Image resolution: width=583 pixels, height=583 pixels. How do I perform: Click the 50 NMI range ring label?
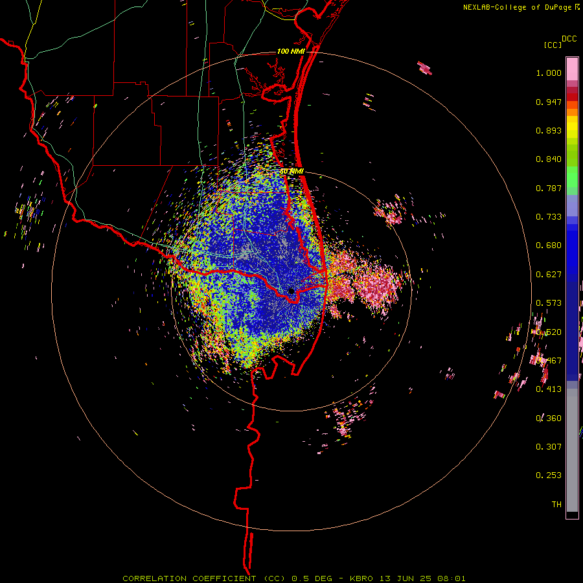291,171
